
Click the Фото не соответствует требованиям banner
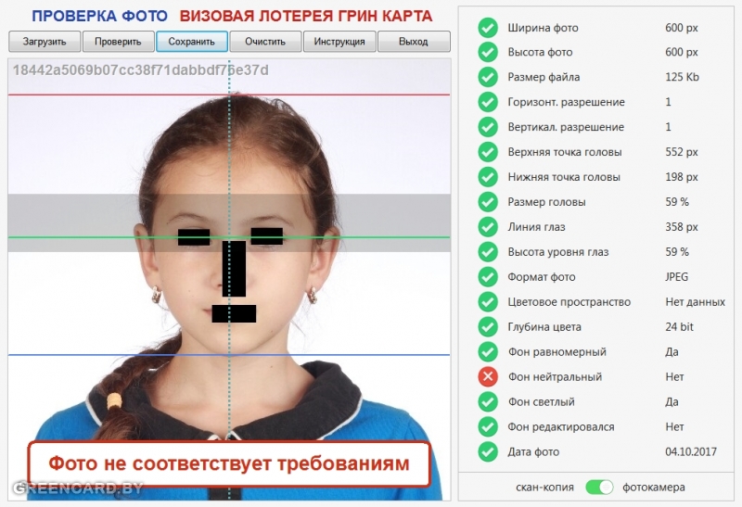click(x=228, y=463)
